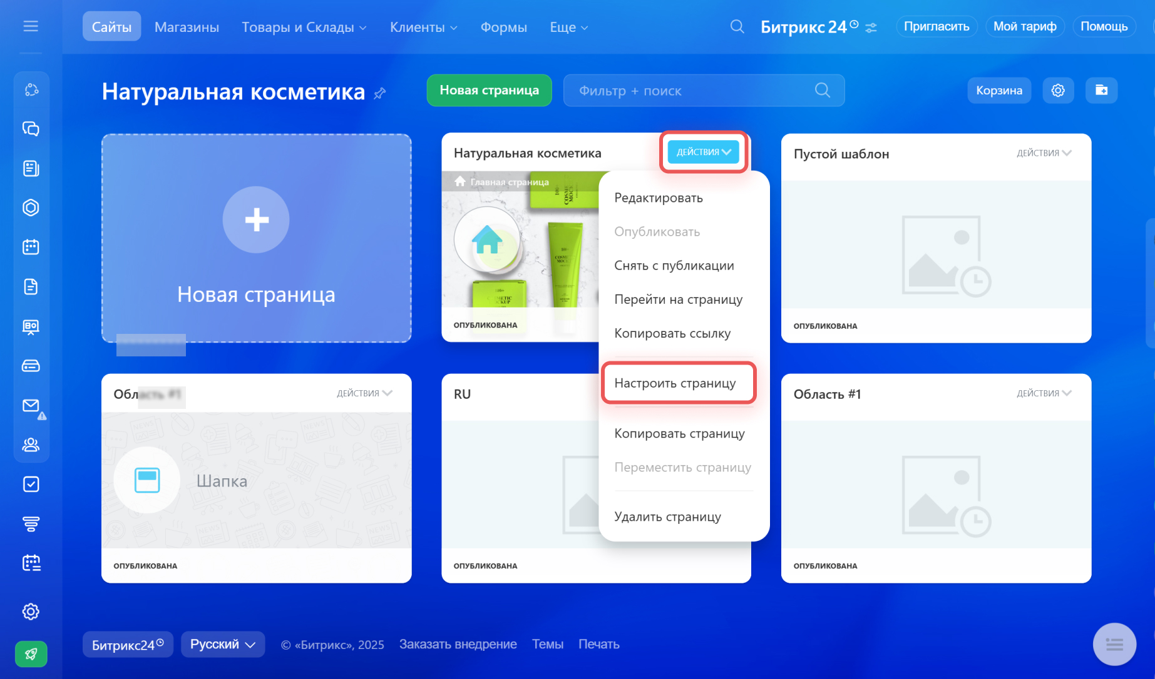Open the calendar sidebar icon
The height and width of the screenshot is (679, 1155).
(x=31, y=247)
